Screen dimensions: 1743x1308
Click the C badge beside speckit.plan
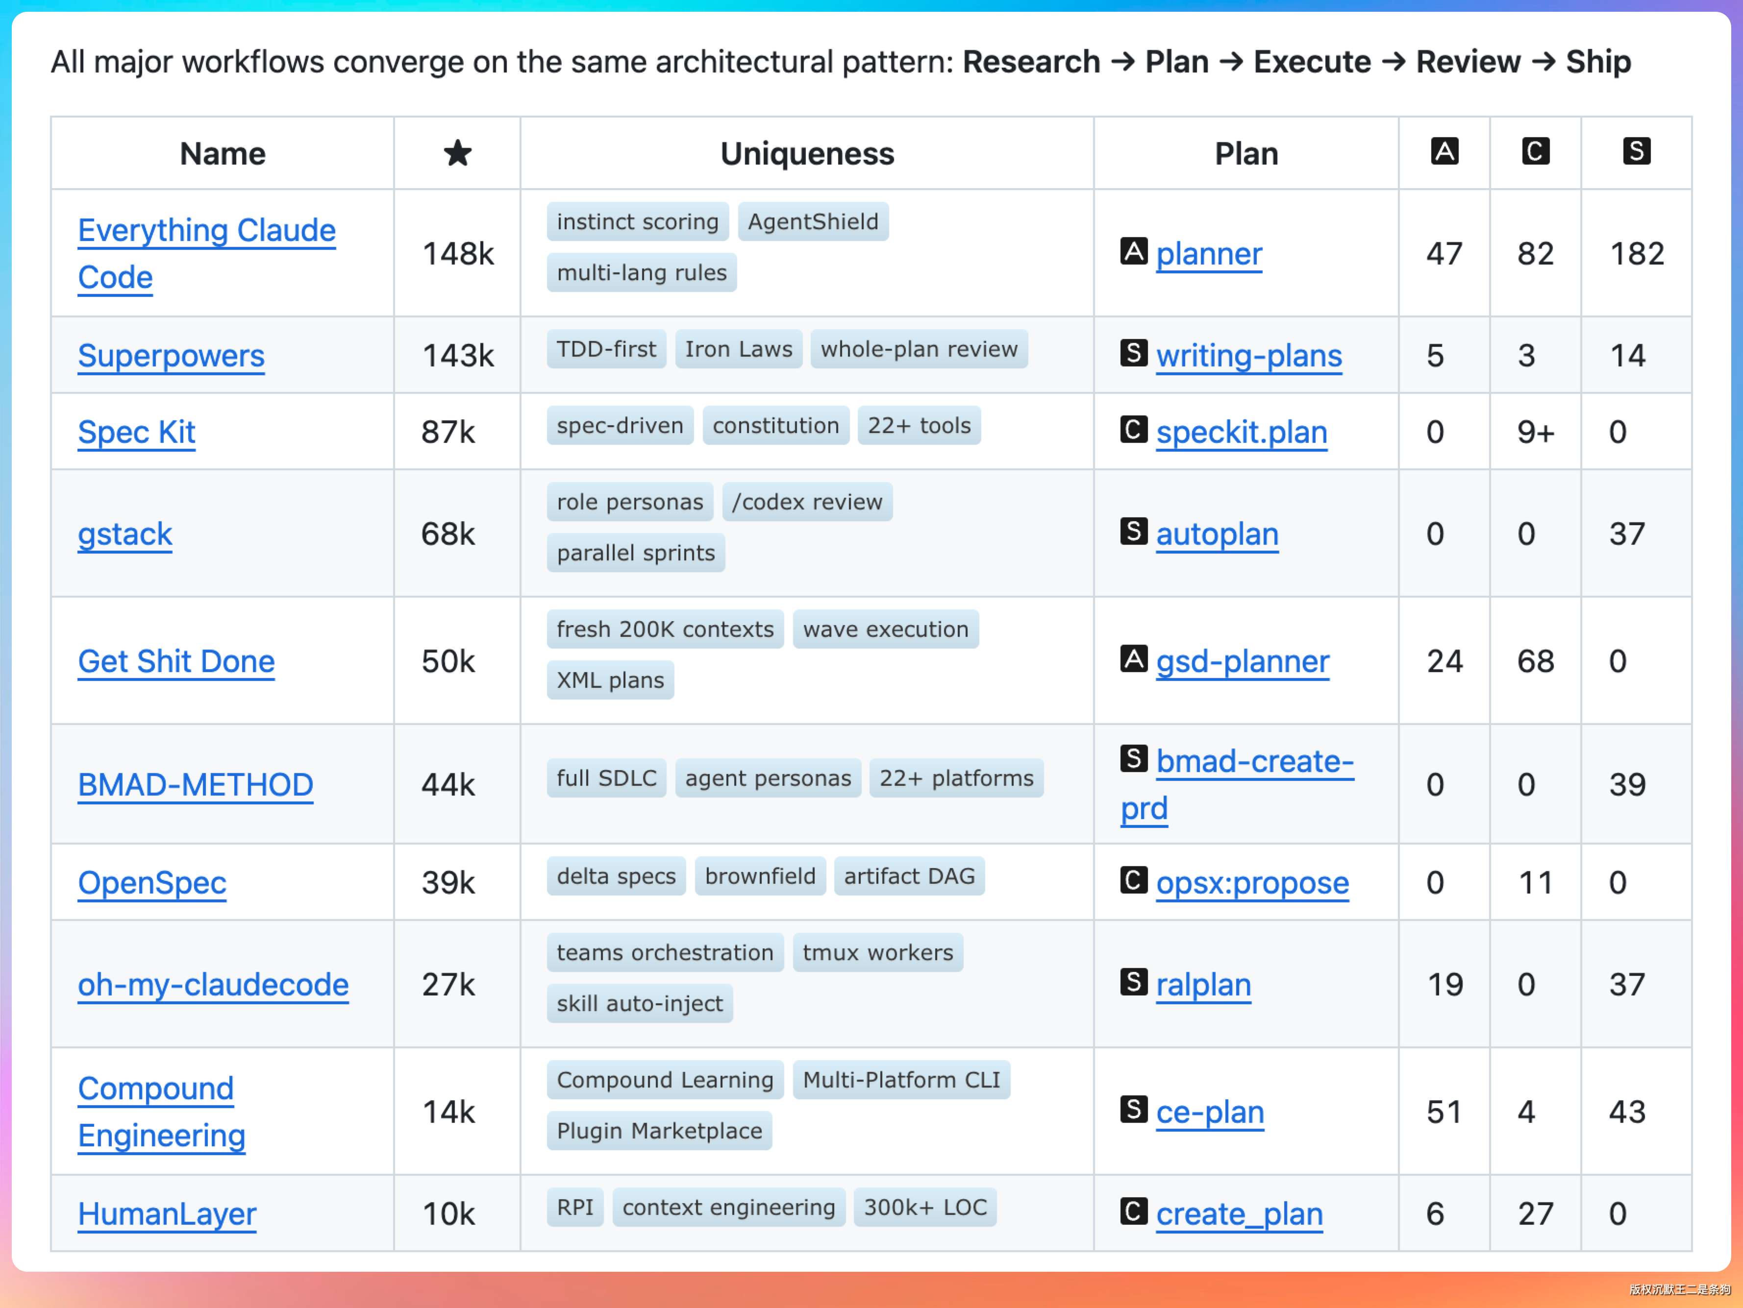(x=1133, y=430)
